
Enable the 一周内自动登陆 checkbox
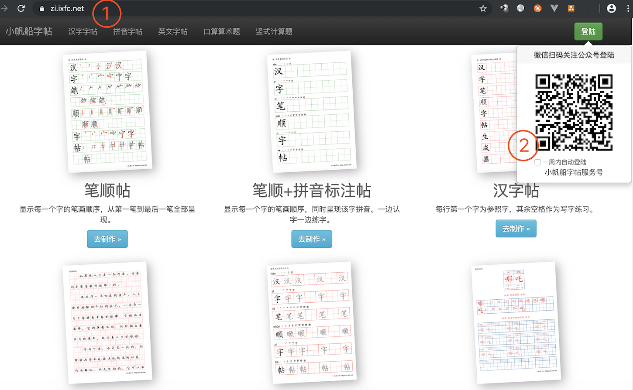538,162
